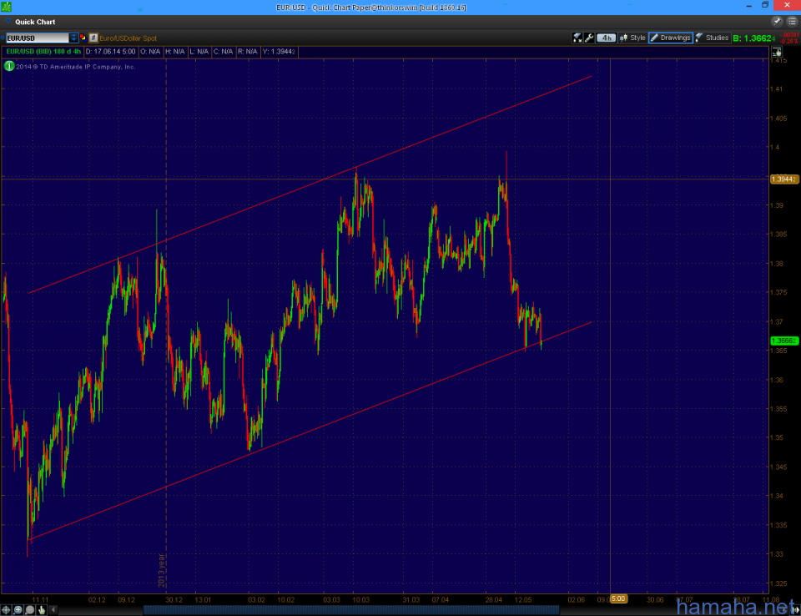Image resolution: width=801 pixels, height=616 pixels.
Task: Click the green 1.3666 current price label
Action: [x=783, y=341]
